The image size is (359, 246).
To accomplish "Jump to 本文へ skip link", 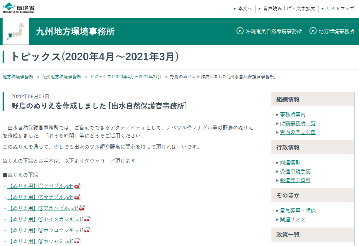I will pyautogui.click(x=245, y=8).
